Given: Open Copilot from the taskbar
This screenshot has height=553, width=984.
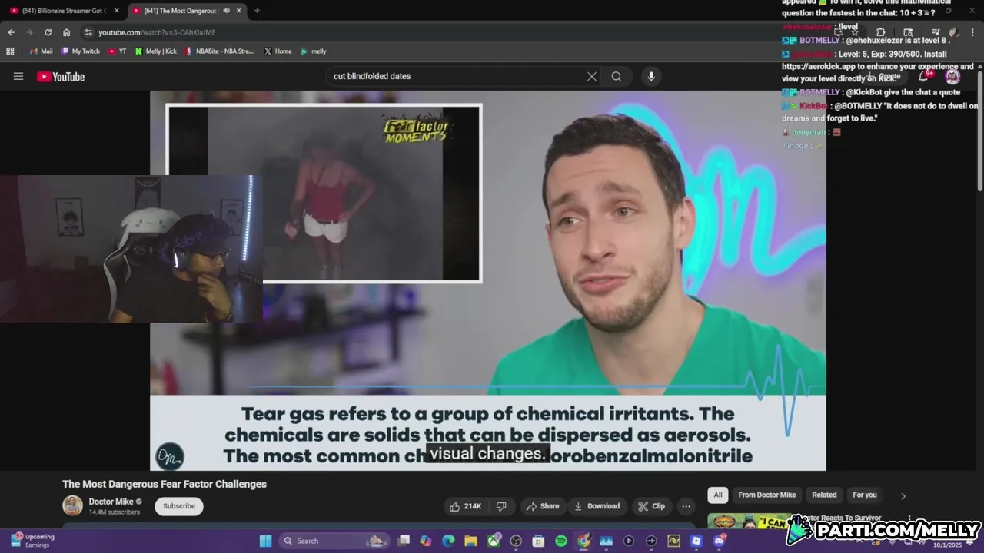Looking at the screenshot, I should (x=426, y=541).
